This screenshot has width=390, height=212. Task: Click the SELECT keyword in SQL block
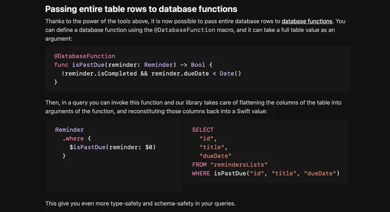[202, 130]
